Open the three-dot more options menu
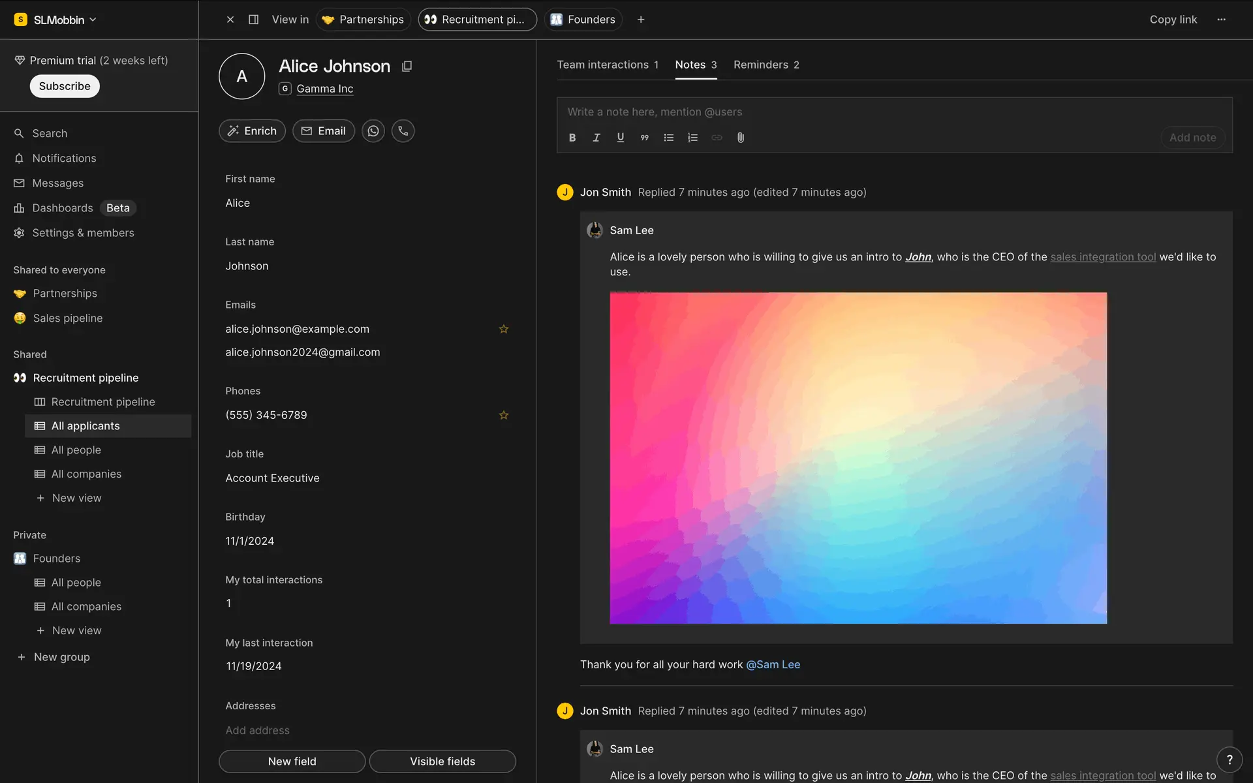Screen dimensions: 1253x783 (1222, 20)
